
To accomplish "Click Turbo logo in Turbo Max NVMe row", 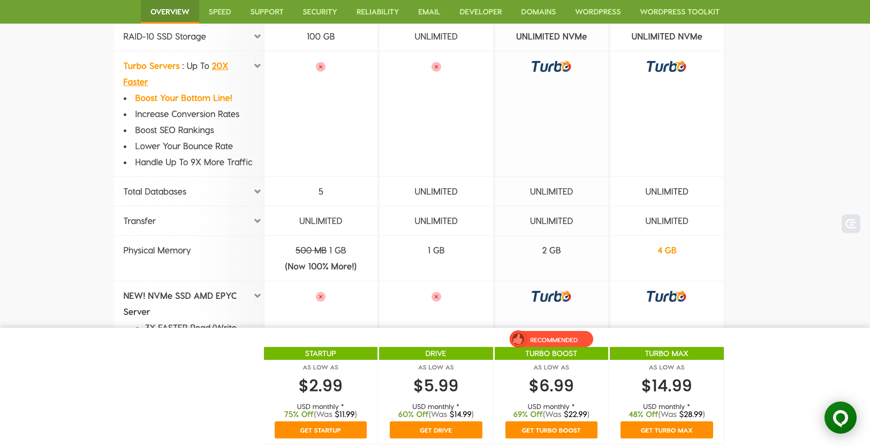I will tap(666, 296).
